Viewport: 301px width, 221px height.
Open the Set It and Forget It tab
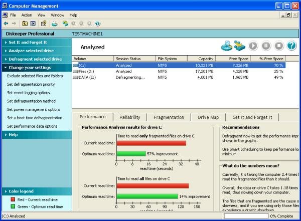pos(252,117)
